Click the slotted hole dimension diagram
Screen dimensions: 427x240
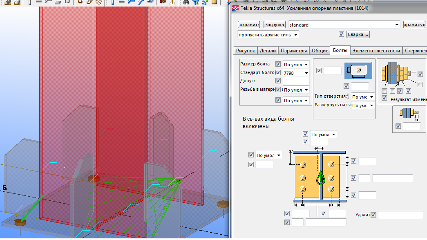[x=358, y=71]
